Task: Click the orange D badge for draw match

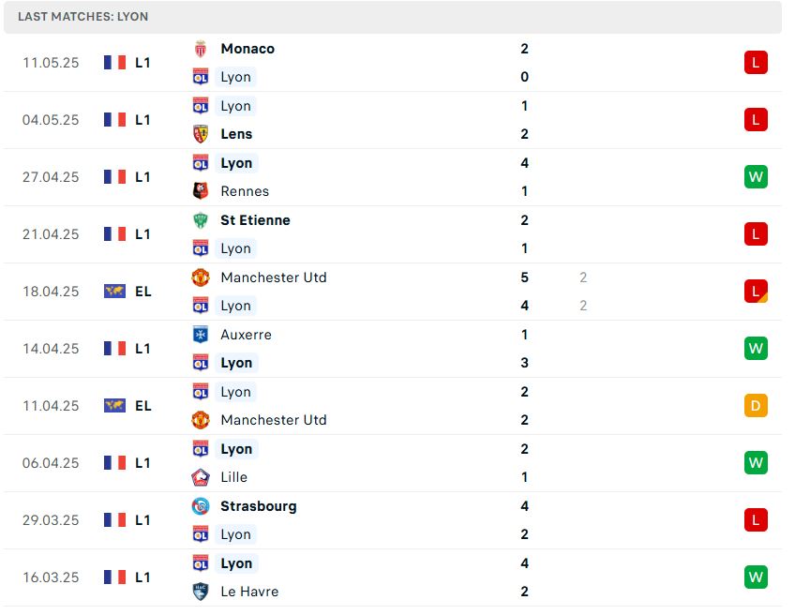Action: point(756,406)
